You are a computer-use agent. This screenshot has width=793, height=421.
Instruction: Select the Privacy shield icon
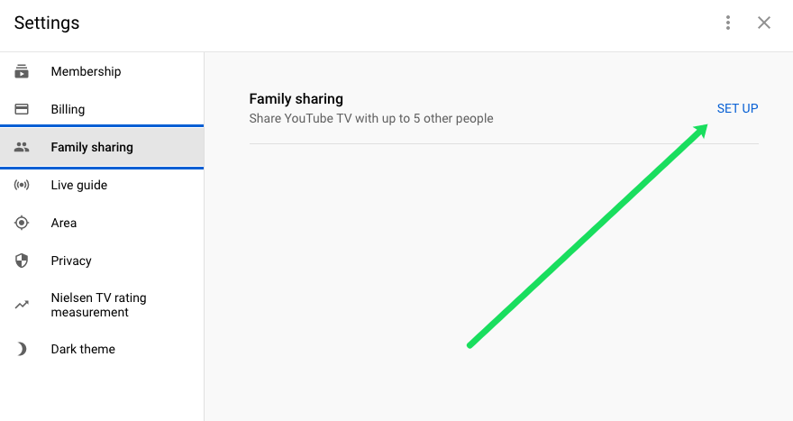tap(22, 261)
